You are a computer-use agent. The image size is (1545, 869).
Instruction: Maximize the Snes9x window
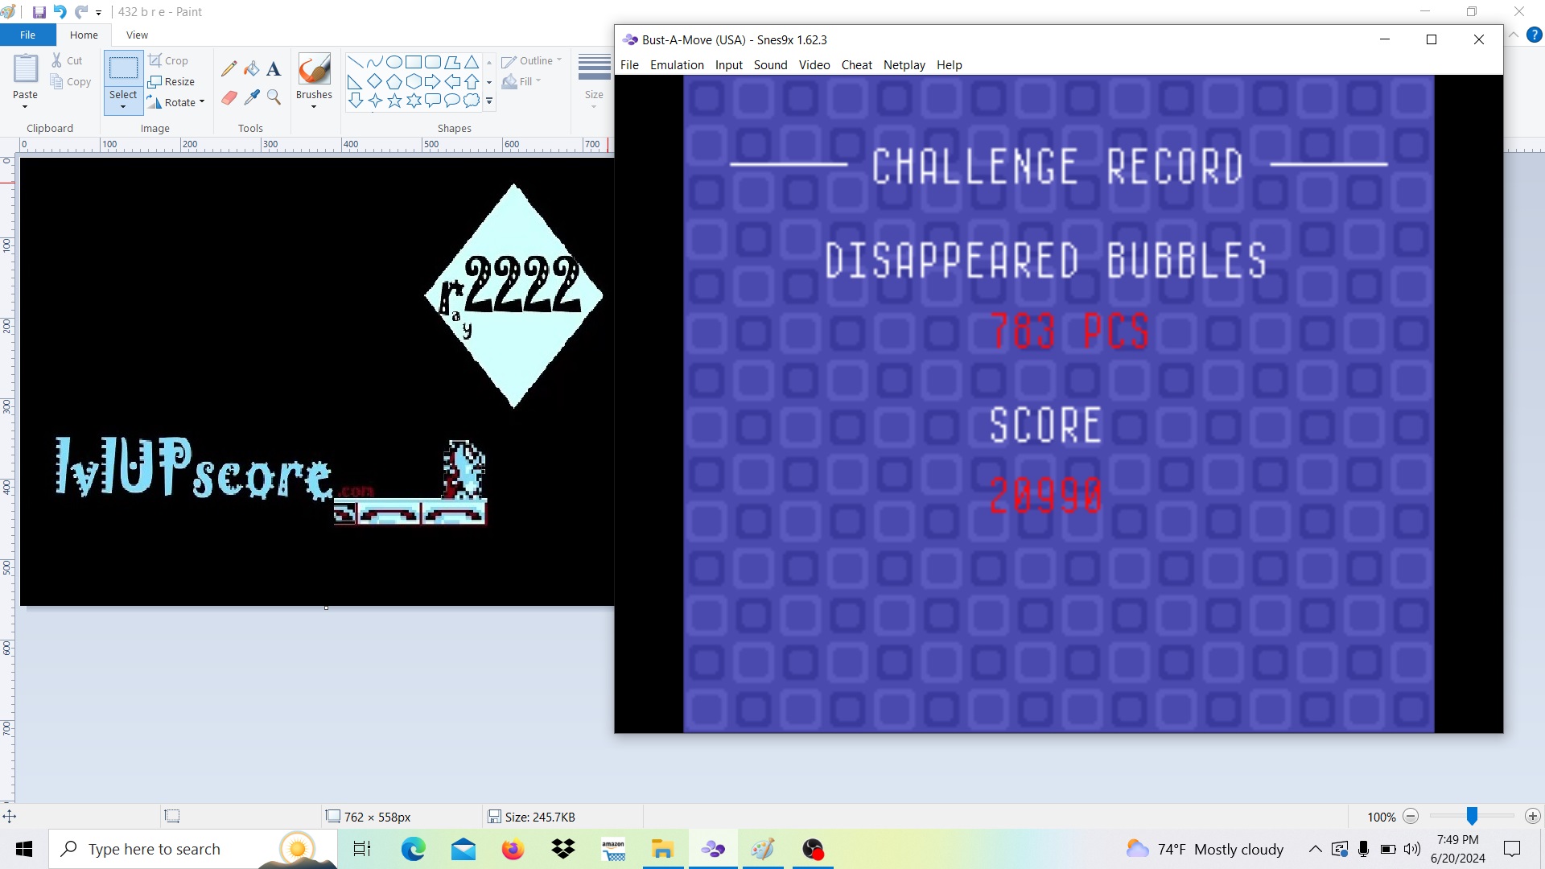point(1432,39)
